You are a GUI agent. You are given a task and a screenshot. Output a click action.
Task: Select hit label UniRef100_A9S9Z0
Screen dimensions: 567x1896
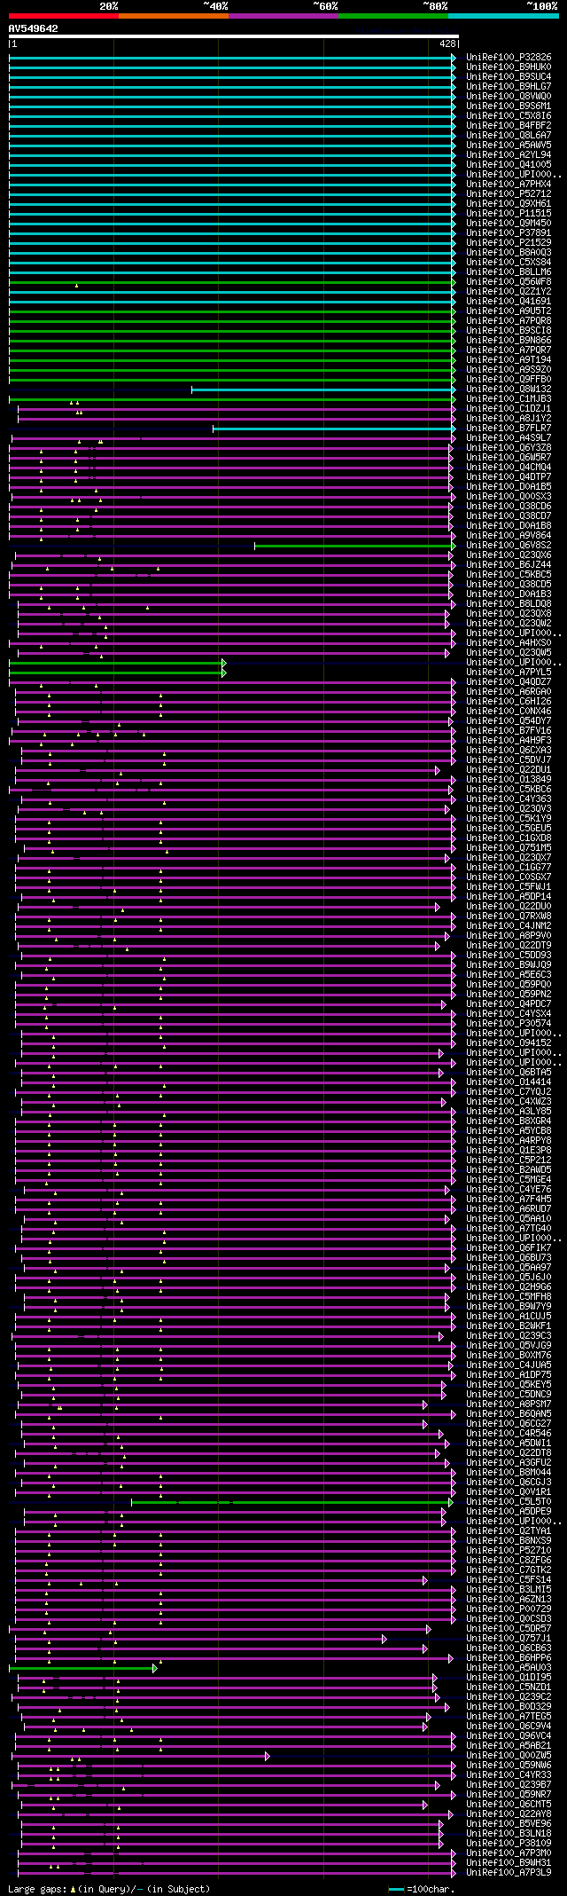pyautogui.click(x=509, y=370)
